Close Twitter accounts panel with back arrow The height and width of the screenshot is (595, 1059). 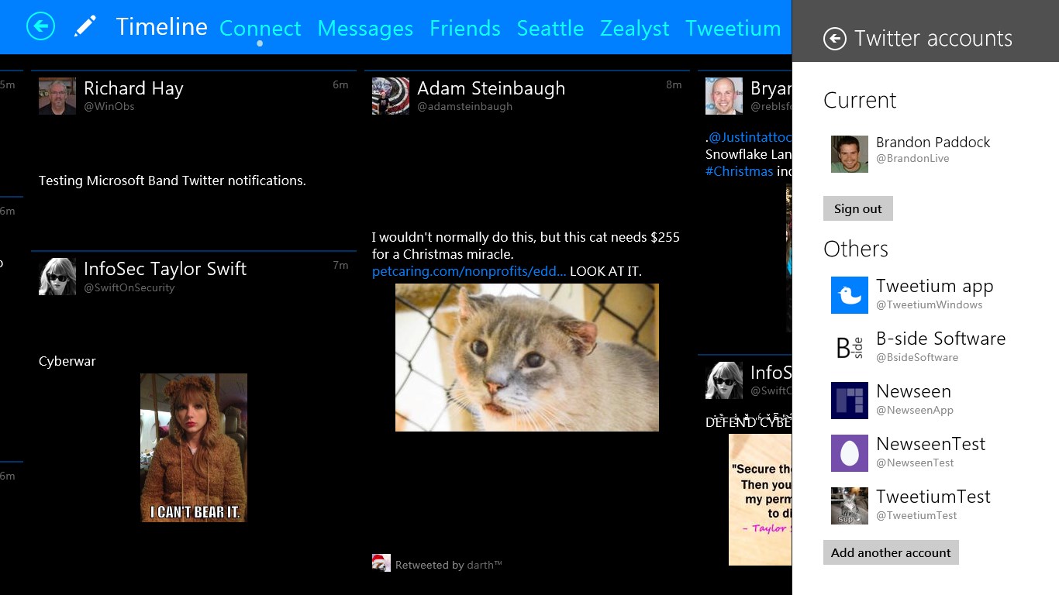(834, 39)
